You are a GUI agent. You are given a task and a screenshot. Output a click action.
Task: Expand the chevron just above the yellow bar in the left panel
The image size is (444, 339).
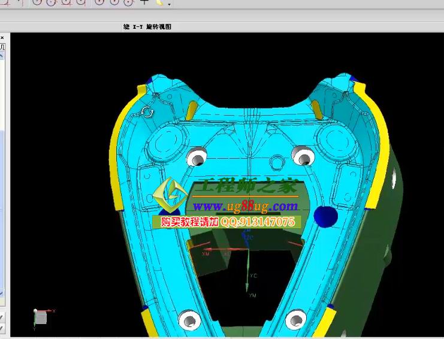coord(2,292)
